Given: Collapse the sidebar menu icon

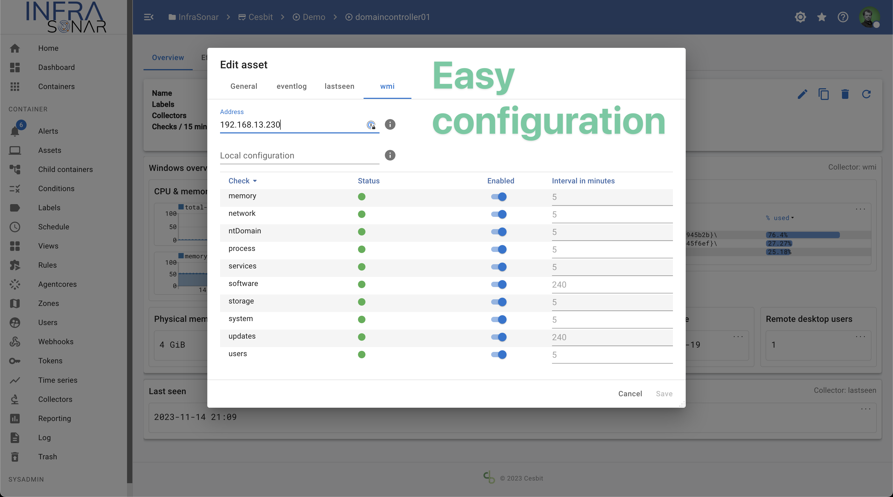Looking at the screenshot, I should 149,17.
